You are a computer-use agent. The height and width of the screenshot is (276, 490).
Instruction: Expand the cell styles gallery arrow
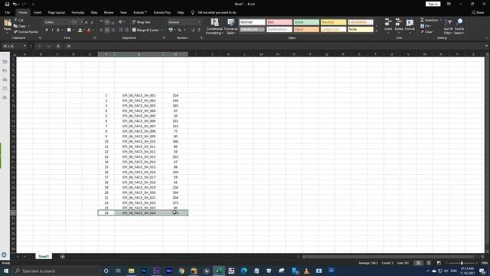point(376,31)
